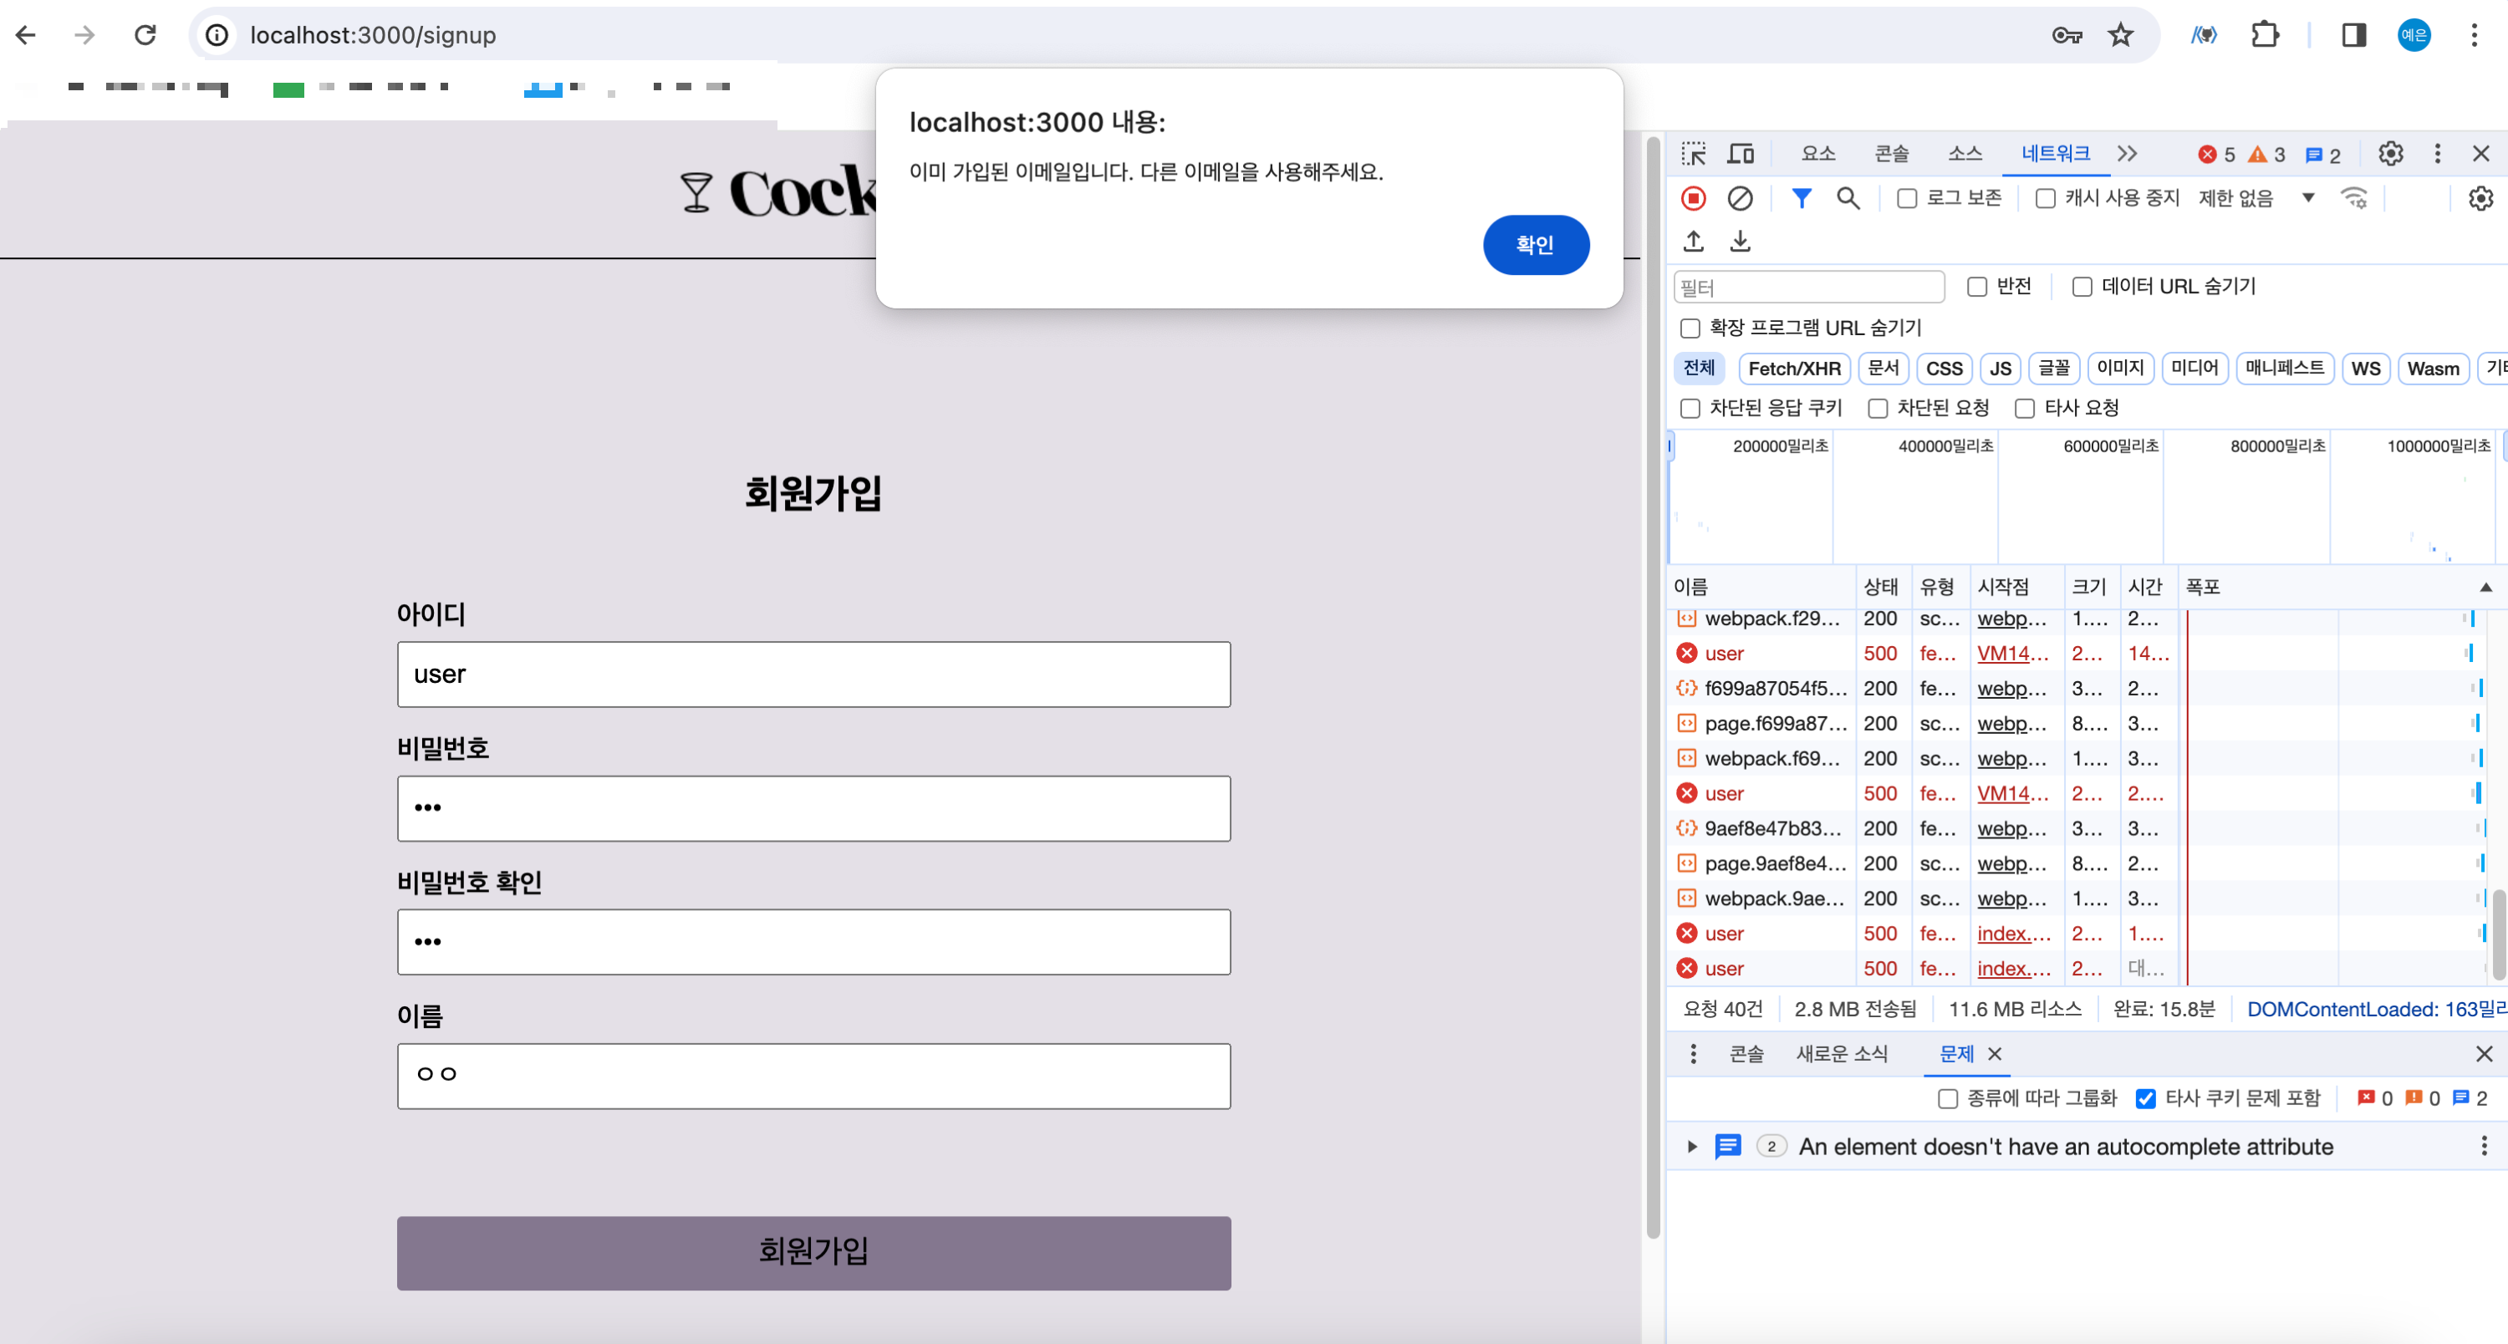Open the 제한 없음 throttling dropdown
The image size is (2508, 1344).
(x=2255, y=199)
